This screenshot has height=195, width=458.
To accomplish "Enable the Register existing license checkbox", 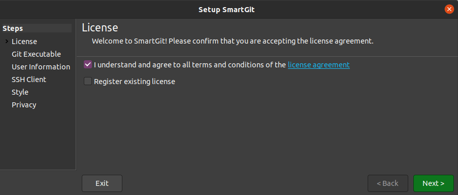I will tap(88, 82).
